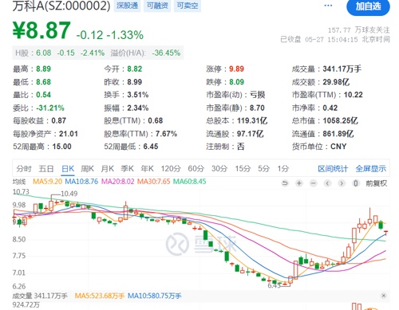The height and width of the screenshot is (310, 399).
Task: Shift the chart left with left chevron
Action: click(x=327, y=183)
